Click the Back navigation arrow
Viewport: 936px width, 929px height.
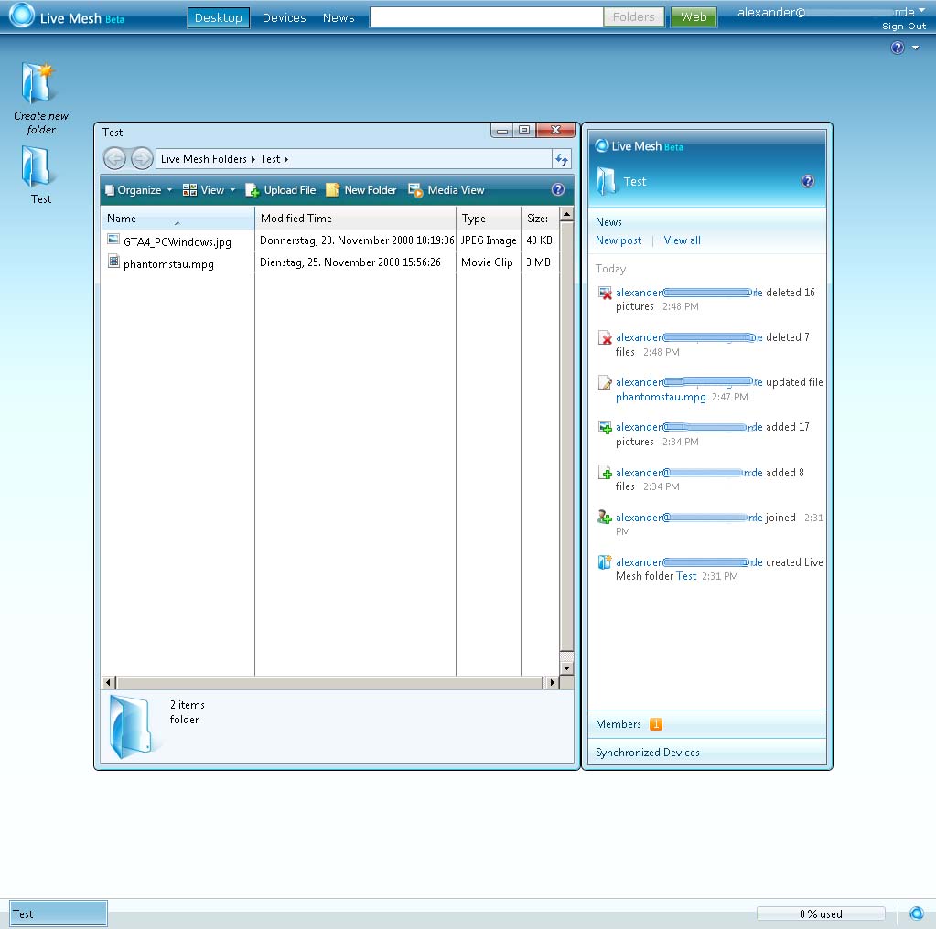pyautogui.click(x=114, y=159)
